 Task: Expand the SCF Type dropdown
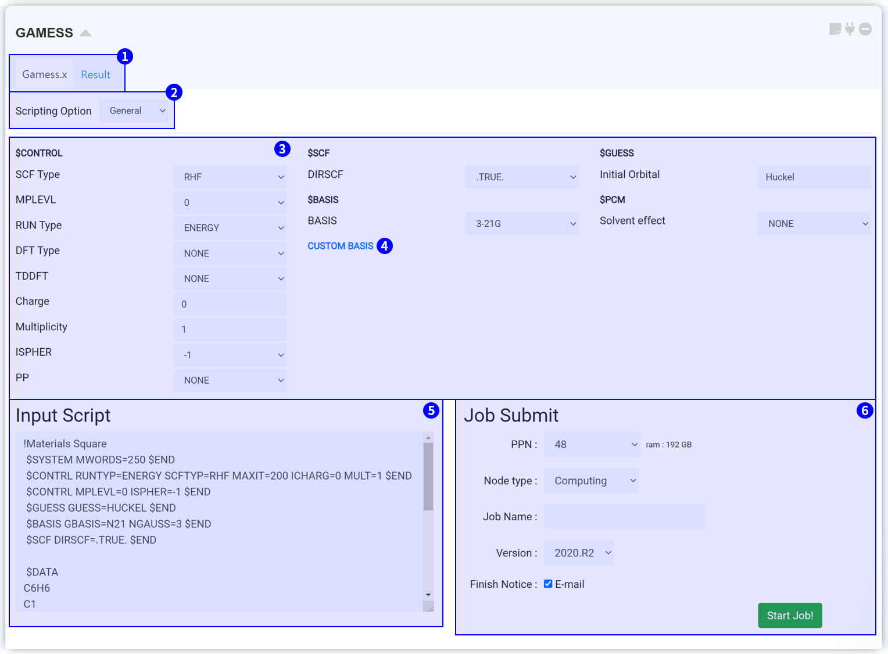(230, 177)
